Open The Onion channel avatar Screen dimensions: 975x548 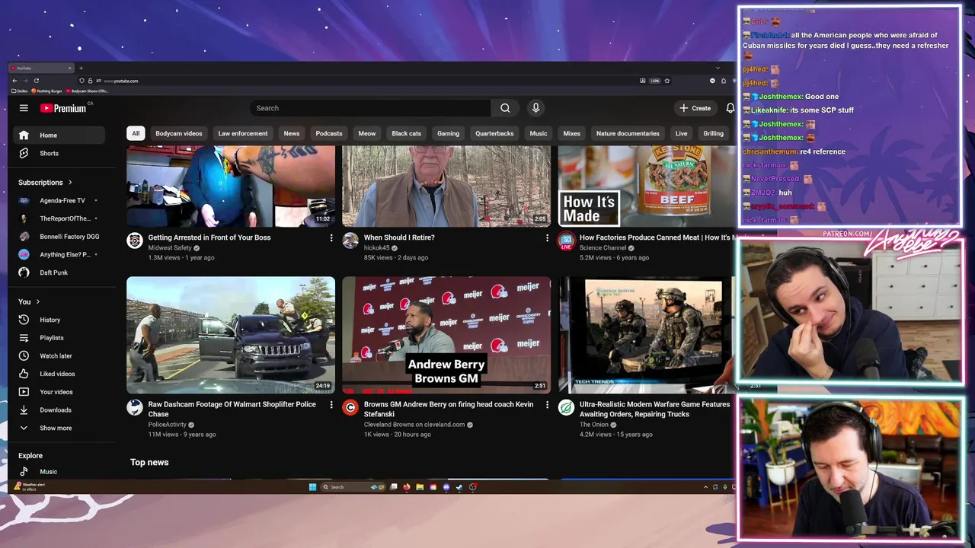(x=566, y=407)
